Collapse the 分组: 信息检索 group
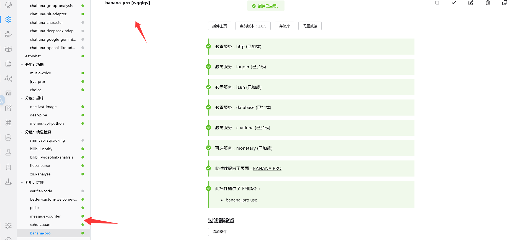This screenshot has width=507, height=240. point(22,132)
